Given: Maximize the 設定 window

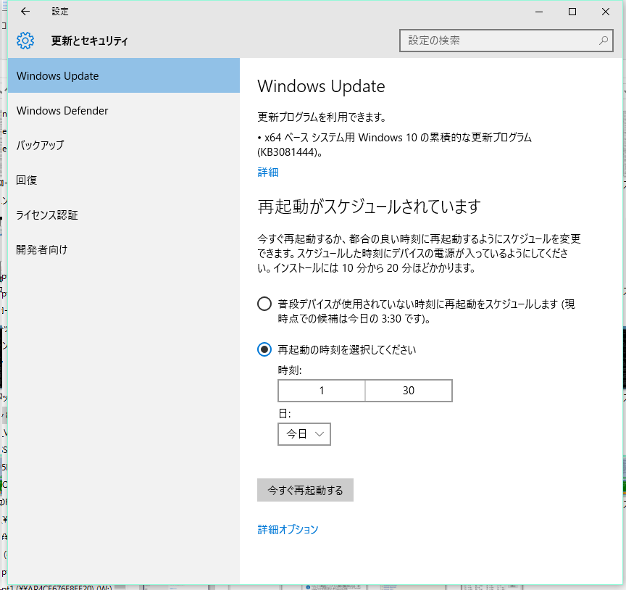Looking at the screenshot, I should coord(572,12).
